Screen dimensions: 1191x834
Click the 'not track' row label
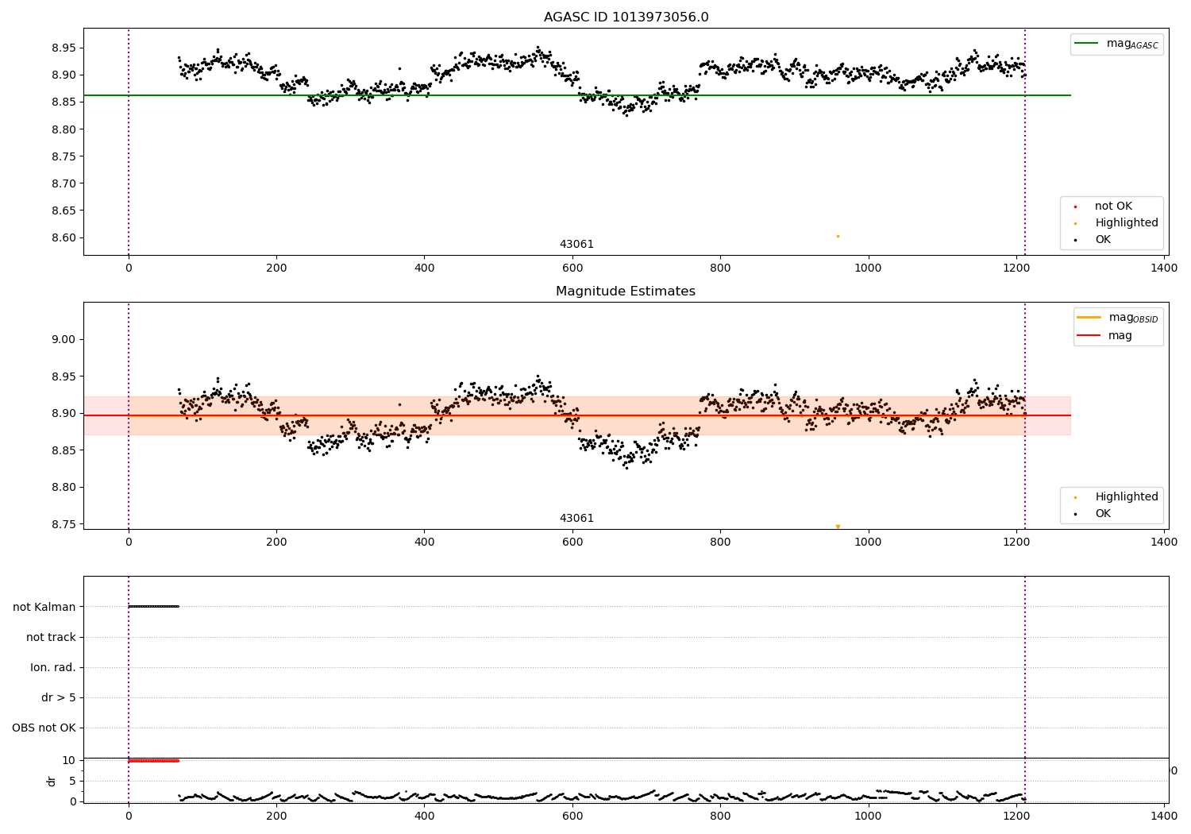[51, 637]
